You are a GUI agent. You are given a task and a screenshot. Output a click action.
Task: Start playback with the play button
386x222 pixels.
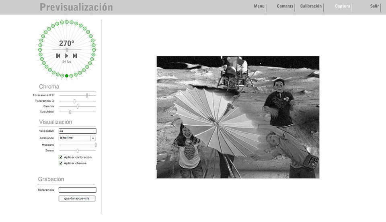click(x=66, y=56)
